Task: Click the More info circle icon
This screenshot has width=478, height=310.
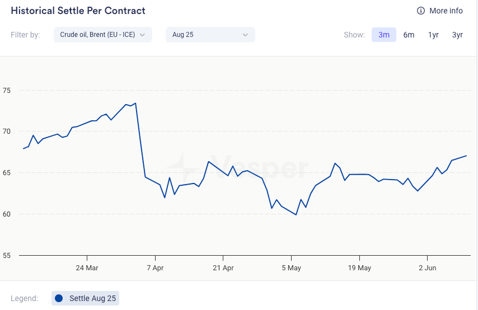Action: click(421, 11)
